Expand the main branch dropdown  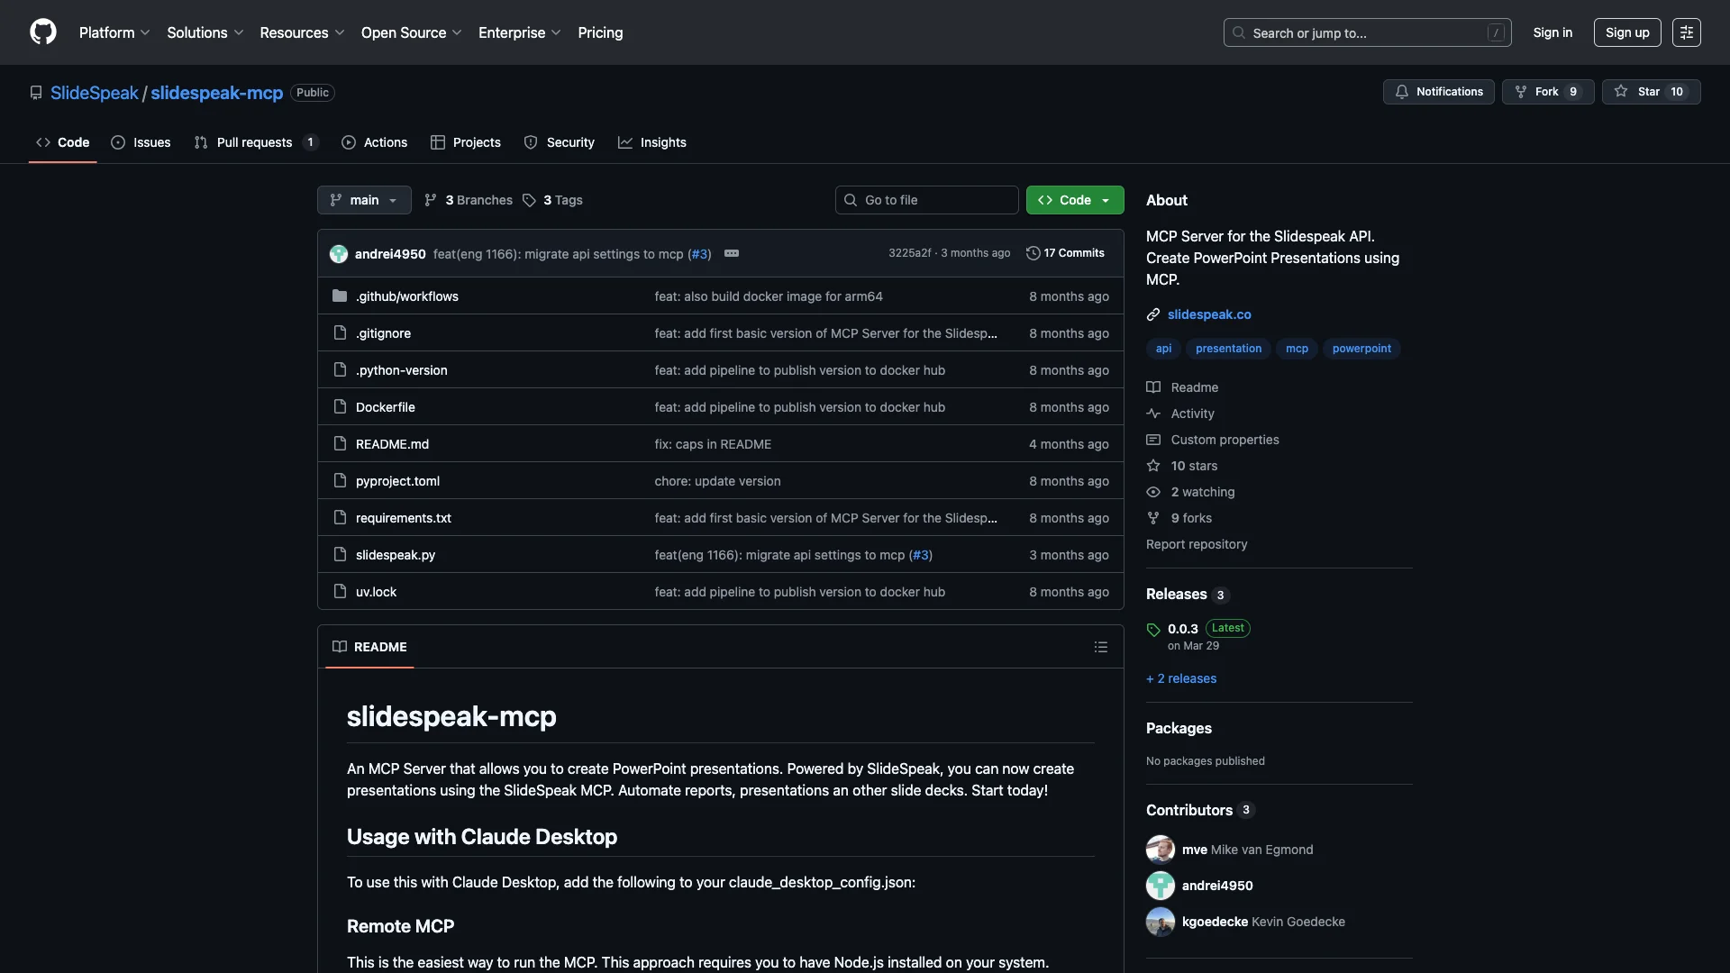click(x=364, y=200)
